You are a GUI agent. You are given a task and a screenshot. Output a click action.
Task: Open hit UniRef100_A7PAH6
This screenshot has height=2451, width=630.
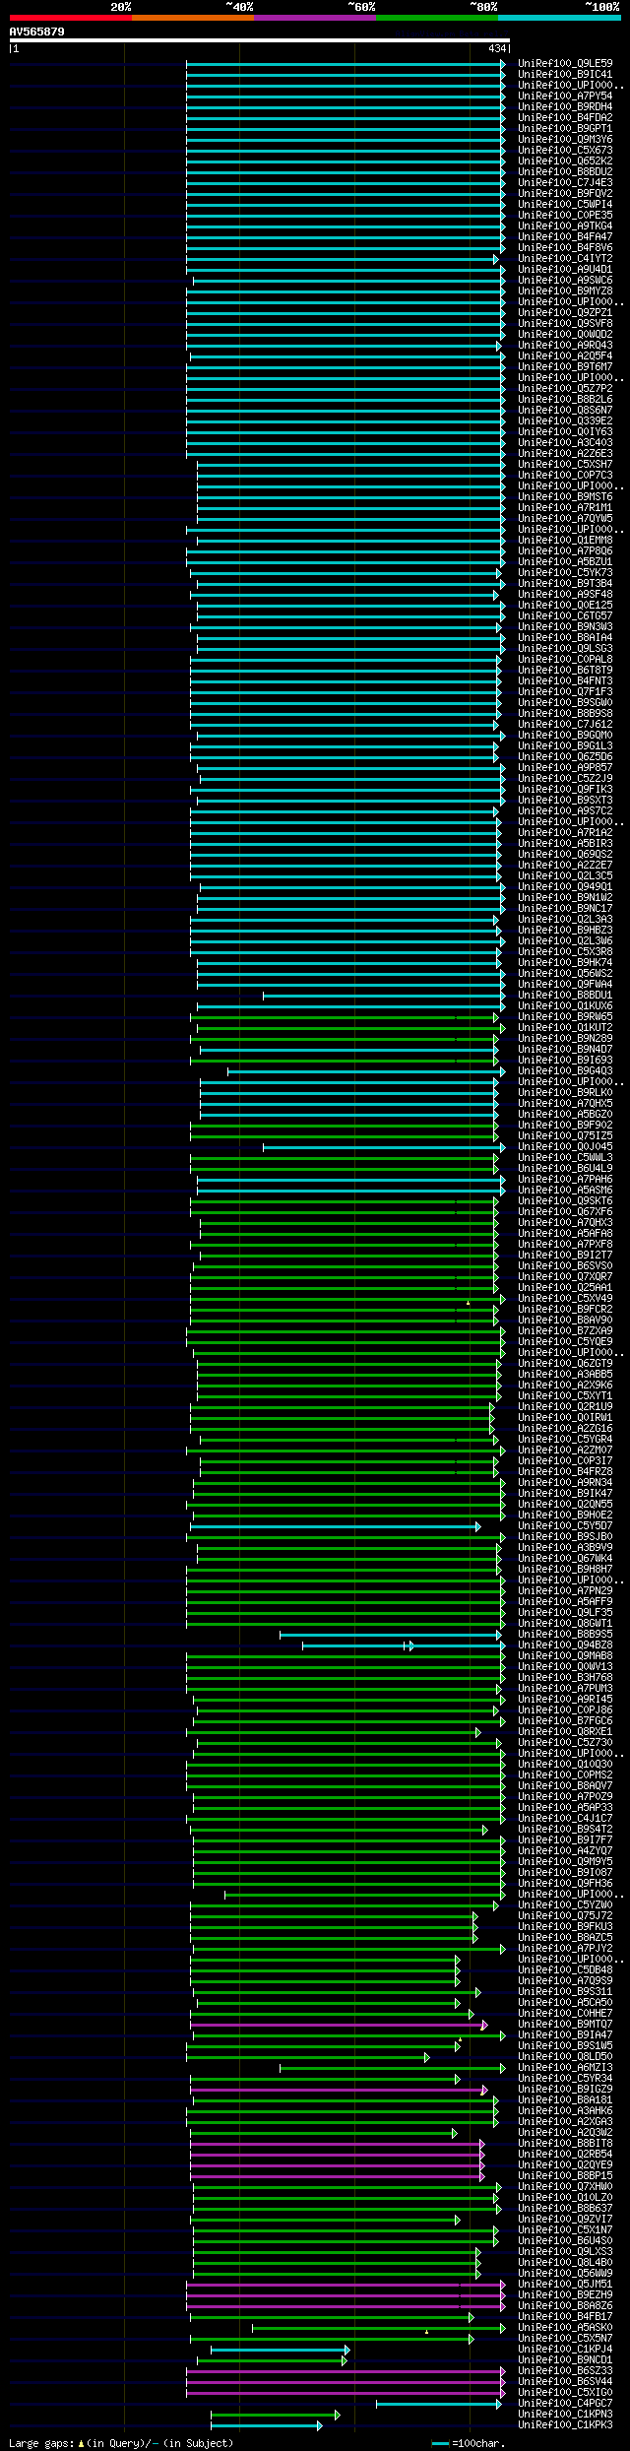(x=565, y=1179)
